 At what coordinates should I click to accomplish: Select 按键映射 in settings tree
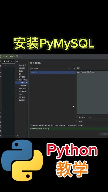22,68
